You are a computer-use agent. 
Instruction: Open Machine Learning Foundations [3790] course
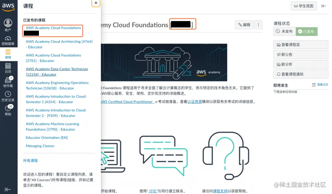coord(52,127)
